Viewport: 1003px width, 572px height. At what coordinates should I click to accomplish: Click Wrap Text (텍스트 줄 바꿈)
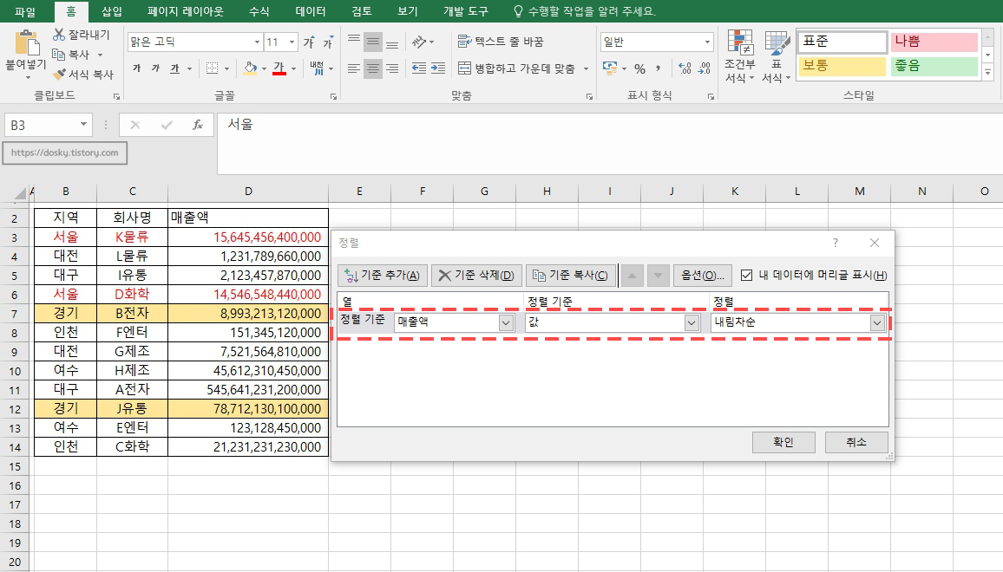501,42
